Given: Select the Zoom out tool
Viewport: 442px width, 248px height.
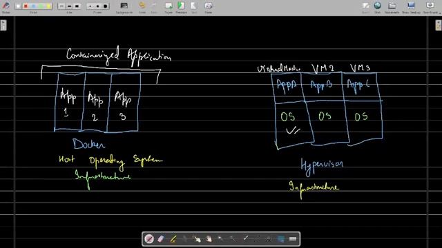Looking at the screenshot, I should tap(233, 239).
